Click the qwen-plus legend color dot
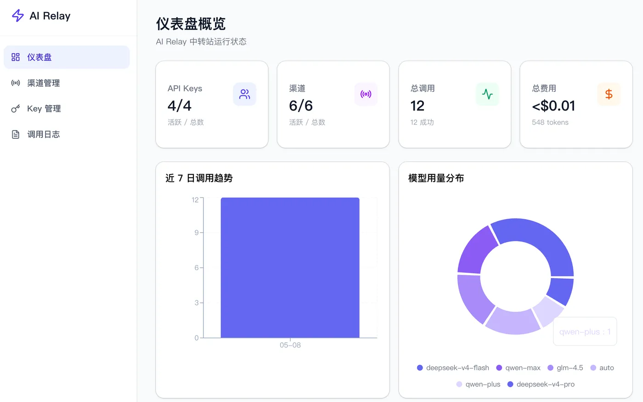The height and width of the screenshot is (402, 643). click(x=459, y=384)
